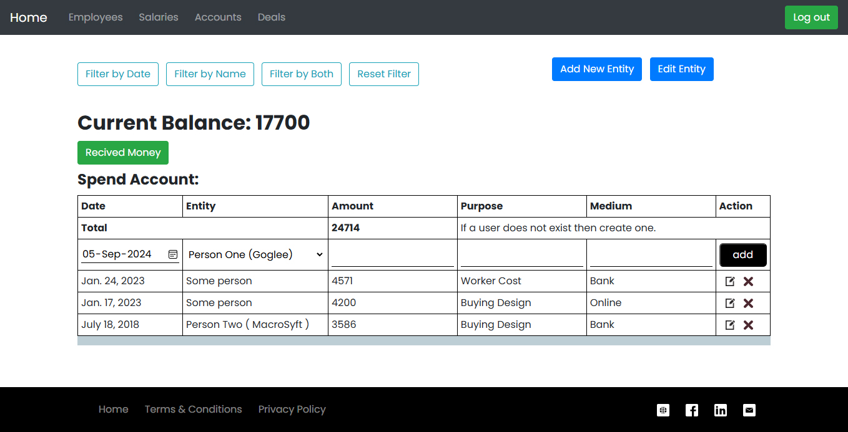Click edit icon for Worker Cost row
Screen dimensions: 848x432
[730, 281]
